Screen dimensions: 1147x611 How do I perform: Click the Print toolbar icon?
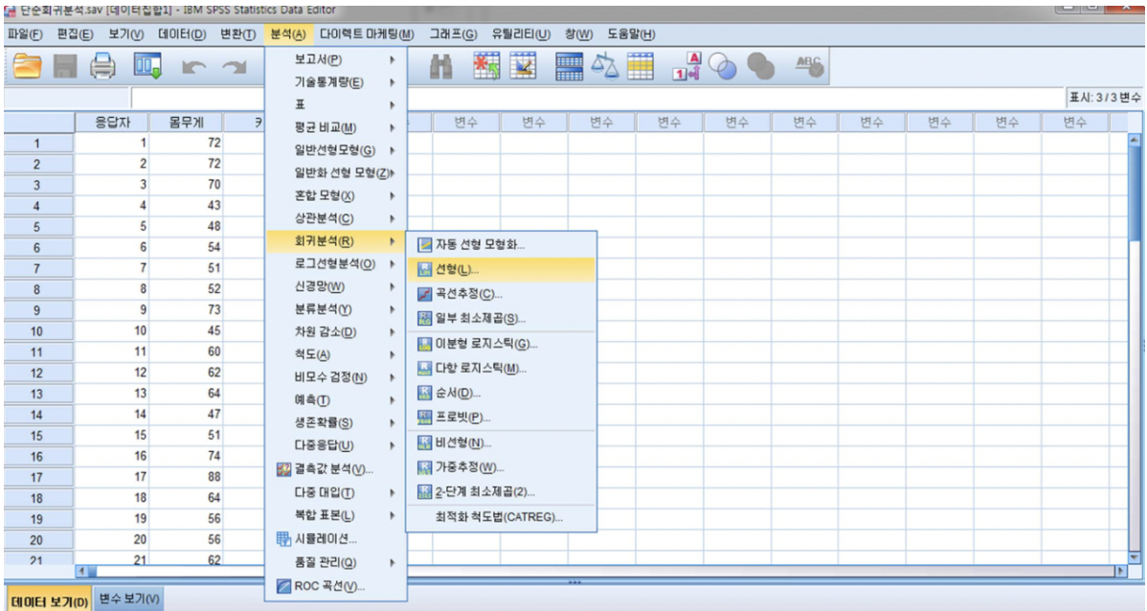pyautogui.click(x=102, y=67)
